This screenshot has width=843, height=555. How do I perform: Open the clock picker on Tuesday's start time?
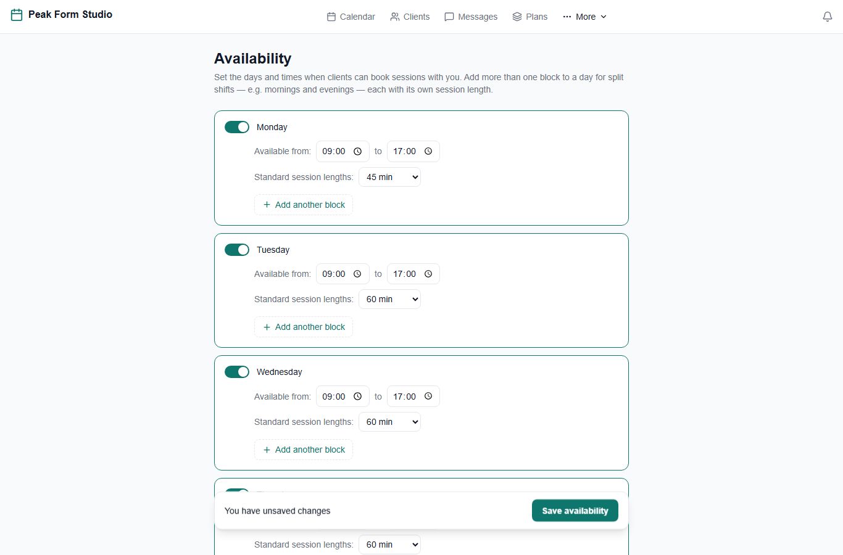[x=357, y=274]
